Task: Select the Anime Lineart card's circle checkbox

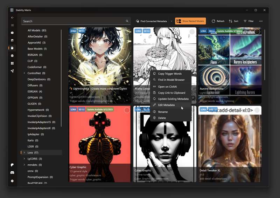Action: click(x=192, y=32)
